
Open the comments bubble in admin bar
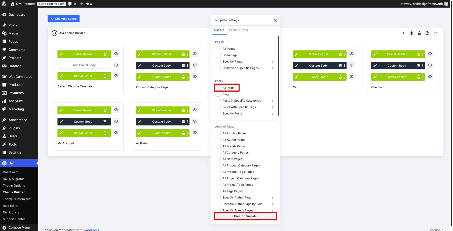coord(72,4)
